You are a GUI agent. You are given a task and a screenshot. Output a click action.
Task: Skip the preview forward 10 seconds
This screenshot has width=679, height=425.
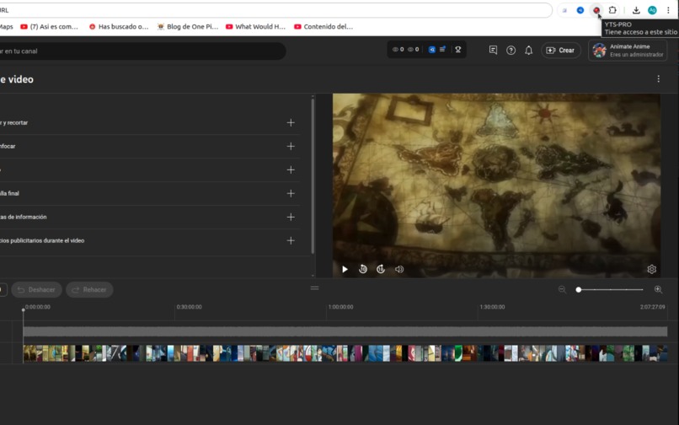[x=381, y=269]
